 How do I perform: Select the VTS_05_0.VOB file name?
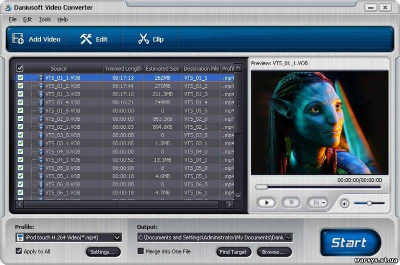coord(63,168)
